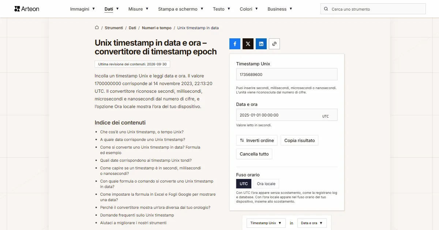Copy the page link

click(x=274, y=44)
